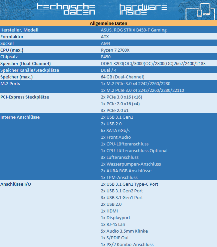Image resolution: width=217 pixels, height=247 pixels.
Task: Click the Ryzen 7 2700X CPU entry
Action: click(x=116, y=50)
